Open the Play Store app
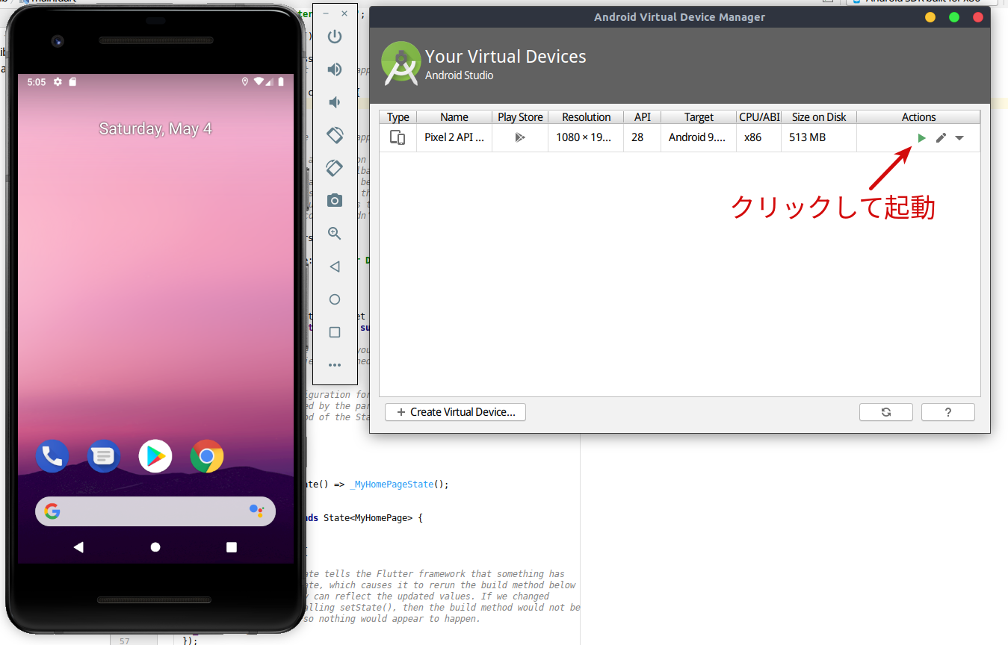Image resolution: width=1008 pixels, height=645 pixels. click(x=155, y=456)
